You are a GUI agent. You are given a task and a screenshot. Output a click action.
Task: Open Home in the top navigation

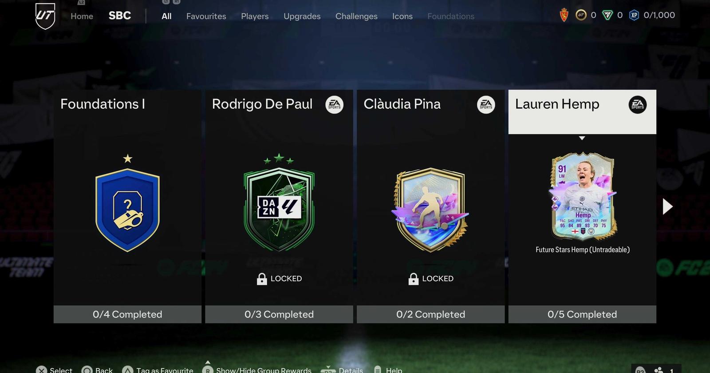pos(82,16)
